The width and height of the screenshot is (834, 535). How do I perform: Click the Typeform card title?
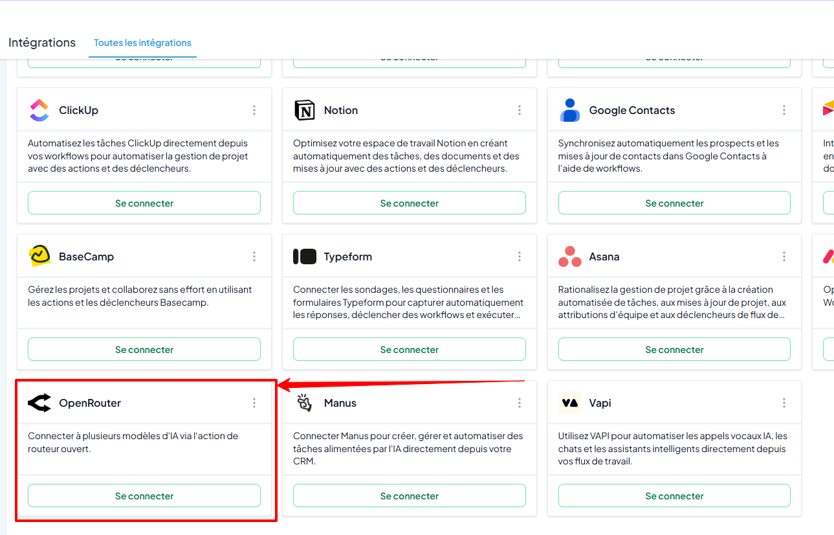tap(348, 256)
